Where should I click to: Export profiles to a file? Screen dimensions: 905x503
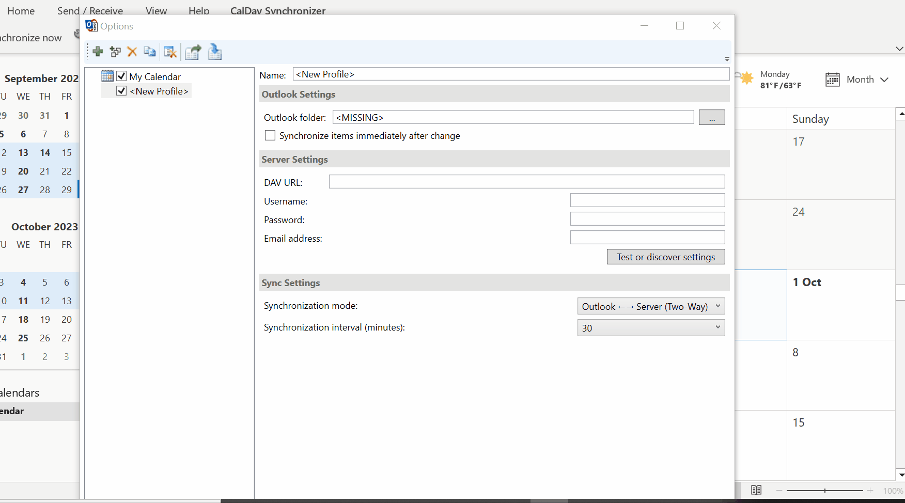tap(193, 52)
